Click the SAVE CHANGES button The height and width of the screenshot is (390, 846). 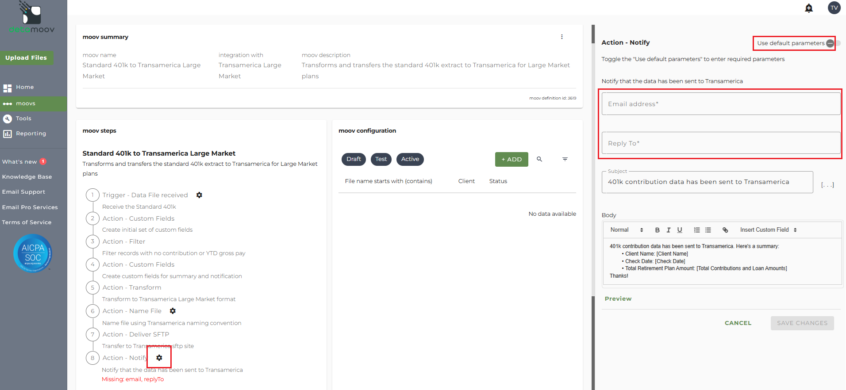click(x=802, y=323)
